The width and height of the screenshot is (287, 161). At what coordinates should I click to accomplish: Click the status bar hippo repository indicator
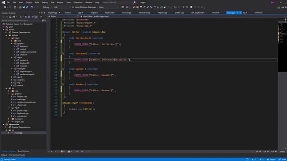click(271, 159)
